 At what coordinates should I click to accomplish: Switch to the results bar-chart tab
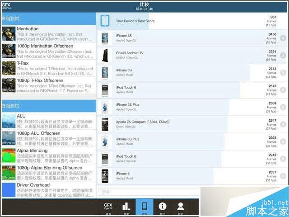(126, 208)
